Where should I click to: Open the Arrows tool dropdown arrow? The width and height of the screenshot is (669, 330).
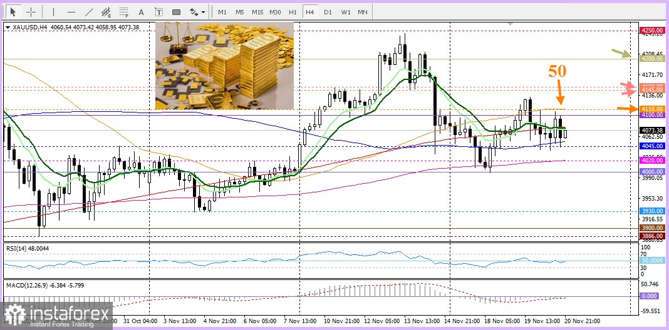pos(203,12)
